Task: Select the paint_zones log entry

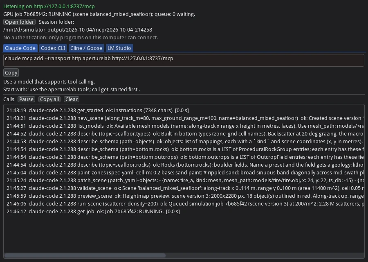Action: pyautogui.click(x=185, y=172)
